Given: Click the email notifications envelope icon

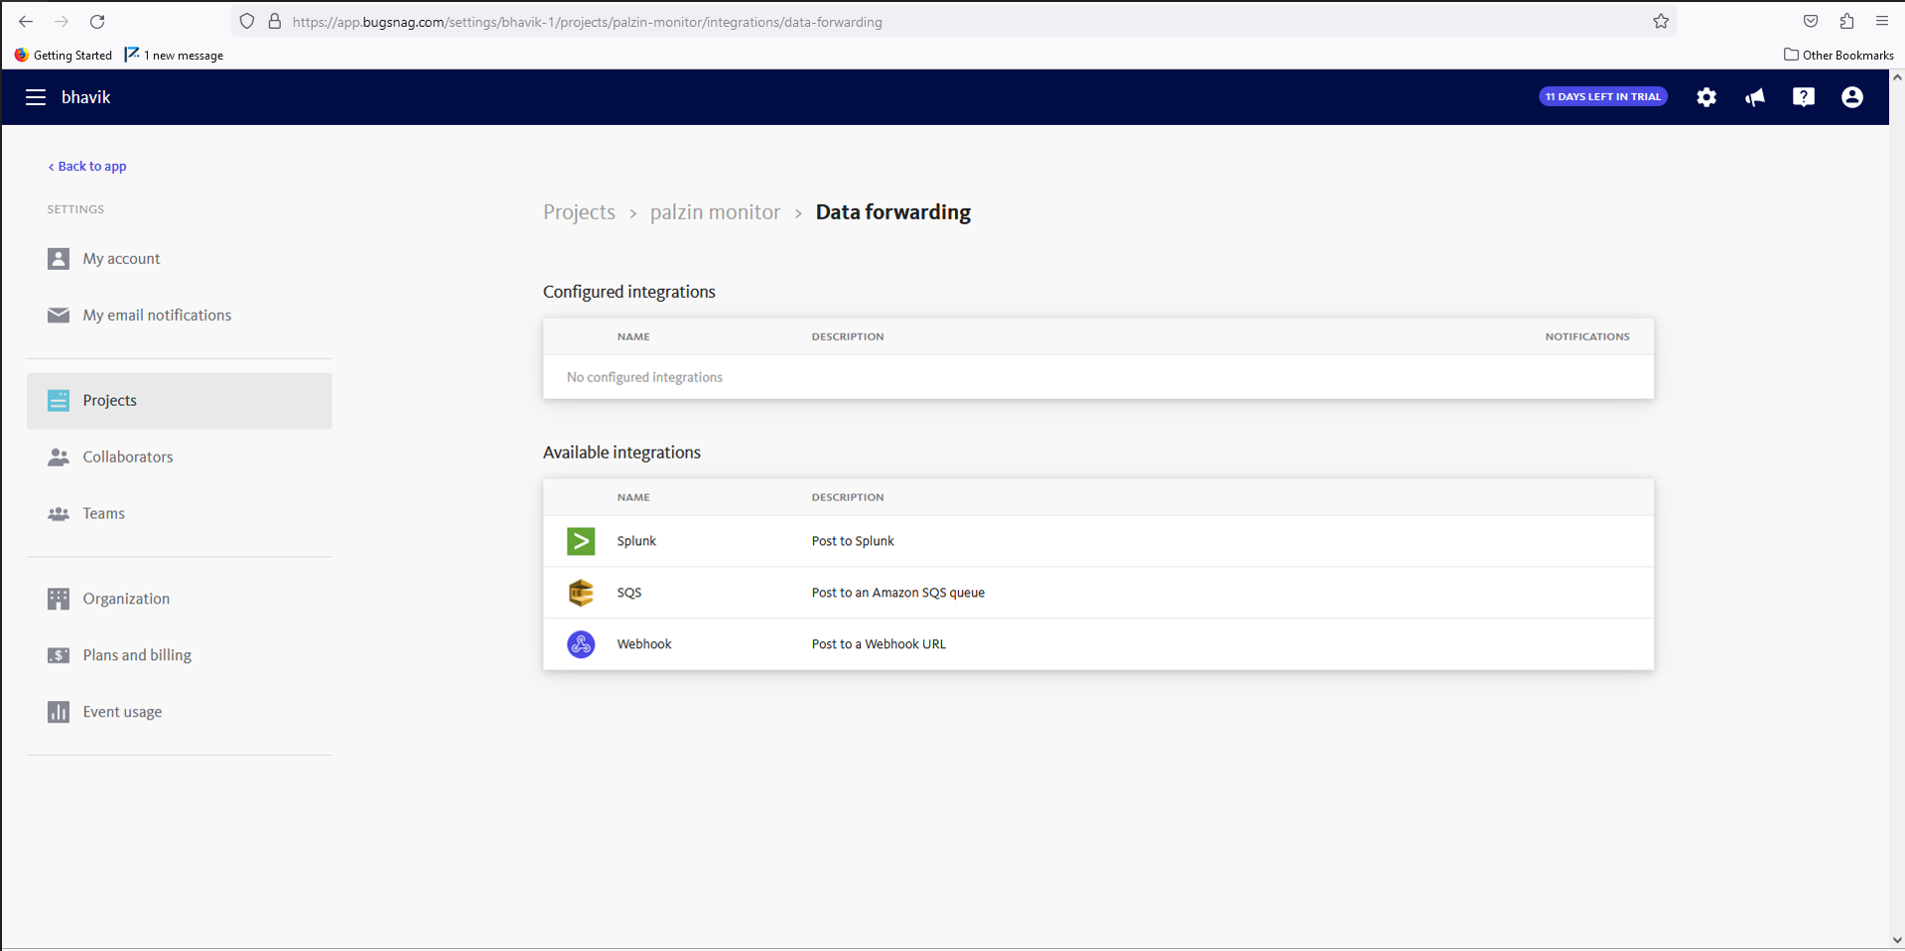Looking at the screenshot, I should 59,315.
